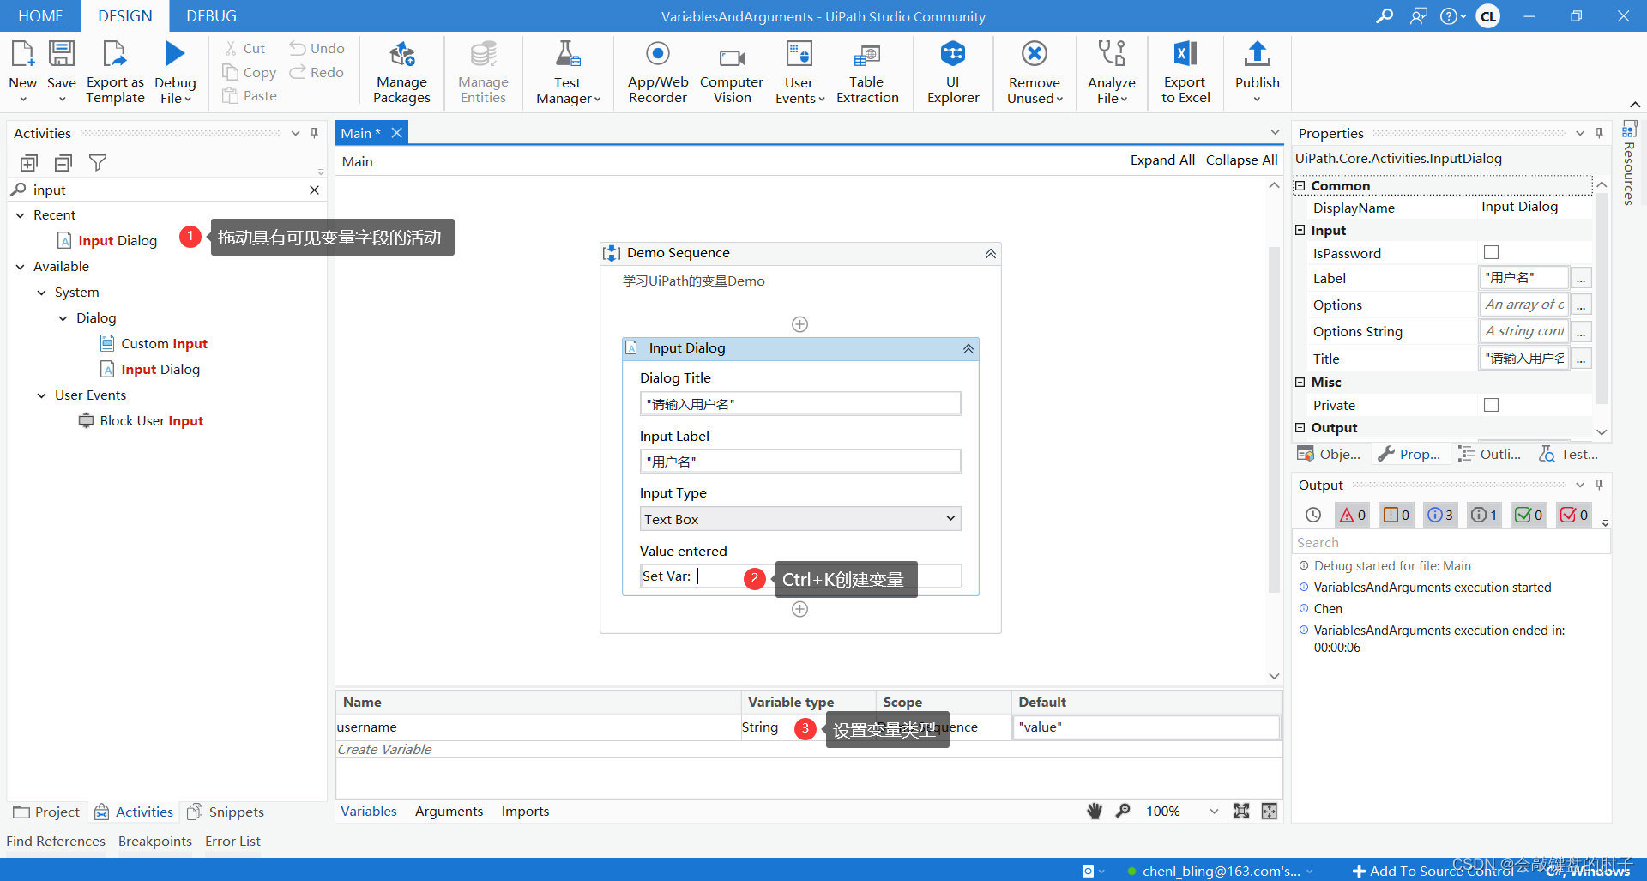The height and width of the screenshot is (881, 1647).
Task: Open the Imports panel tab
Action: pyautogui.click(x=525, y=812)
